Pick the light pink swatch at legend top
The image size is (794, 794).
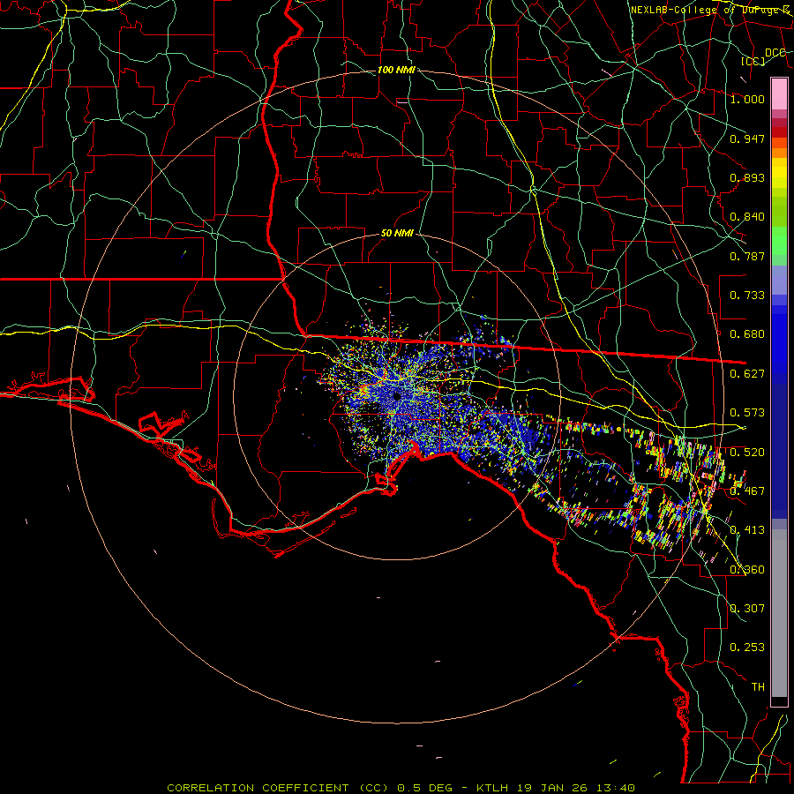tap(779, 94)
